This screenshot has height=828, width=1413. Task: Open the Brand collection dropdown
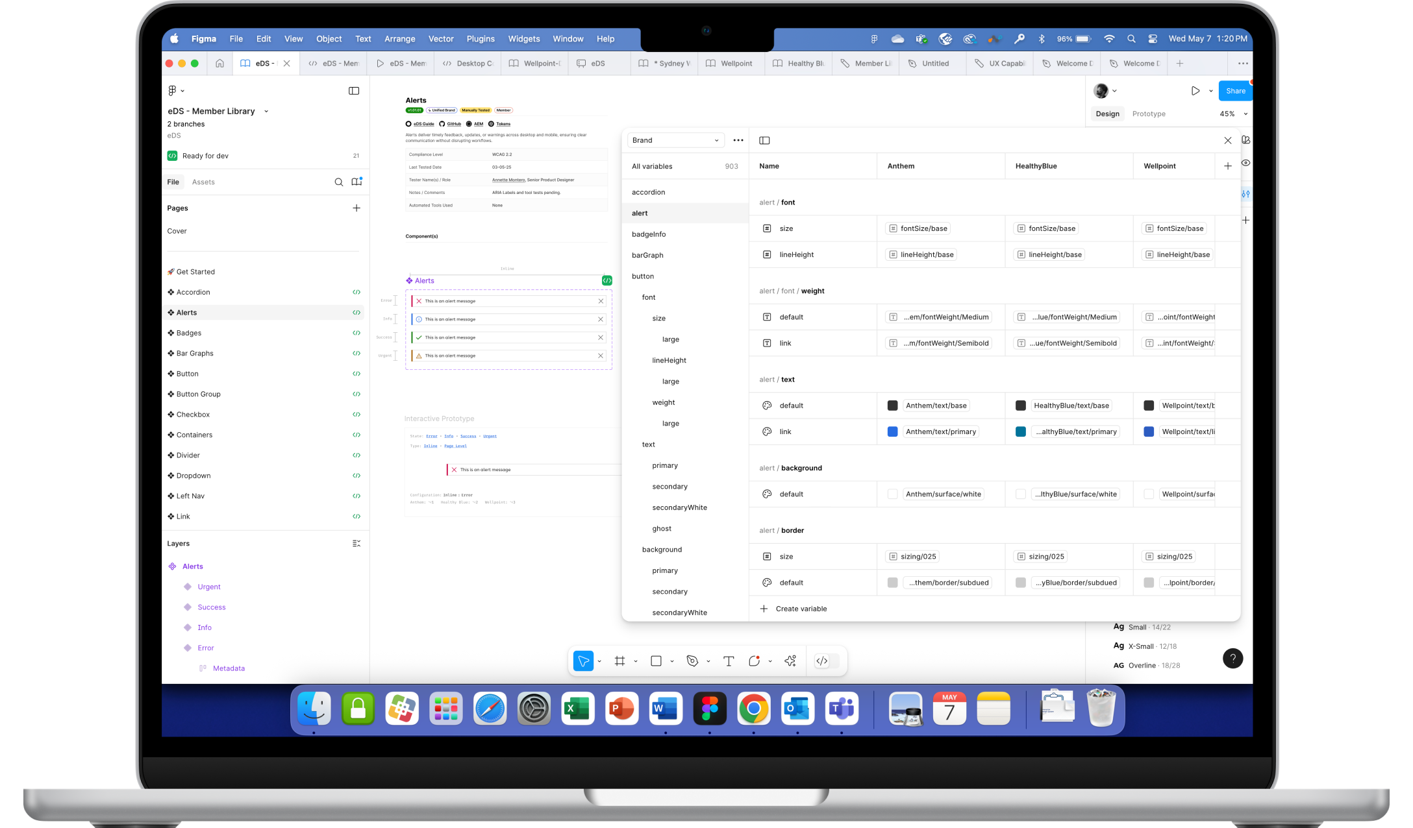675,140
